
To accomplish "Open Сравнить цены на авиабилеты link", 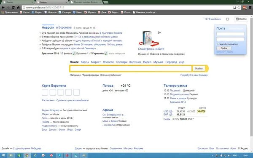I will click(x=73, y=100).
